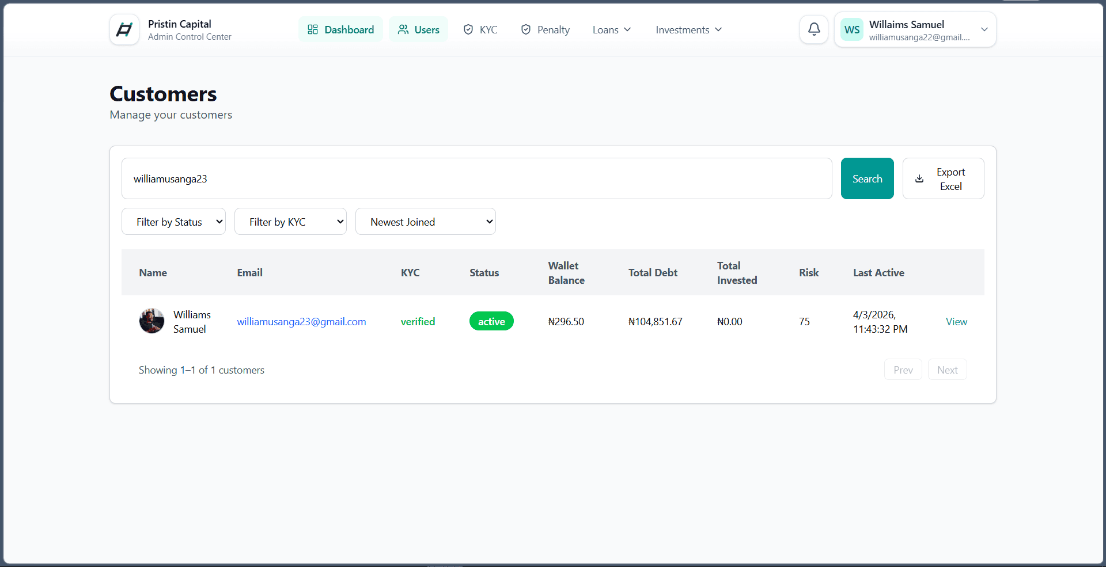Image resolution: width=1106 pixels, height=567 pixels.
Task: Click the WS avatar badge
Action: 852,29
